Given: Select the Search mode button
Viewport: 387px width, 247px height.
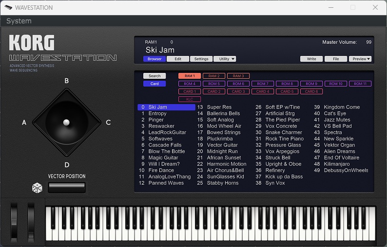Looking at the screenshot, I should [x=155, y=76].
